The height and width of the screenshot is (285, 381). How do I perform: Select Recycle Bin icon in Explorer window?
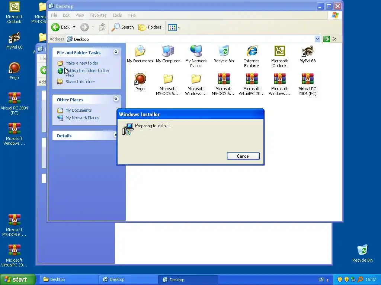(224, 54)
